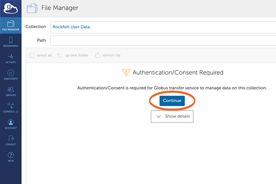This screenshot has width=276, height=184.
Task: Click the consent required description sentence
Action: click(172, 88)
